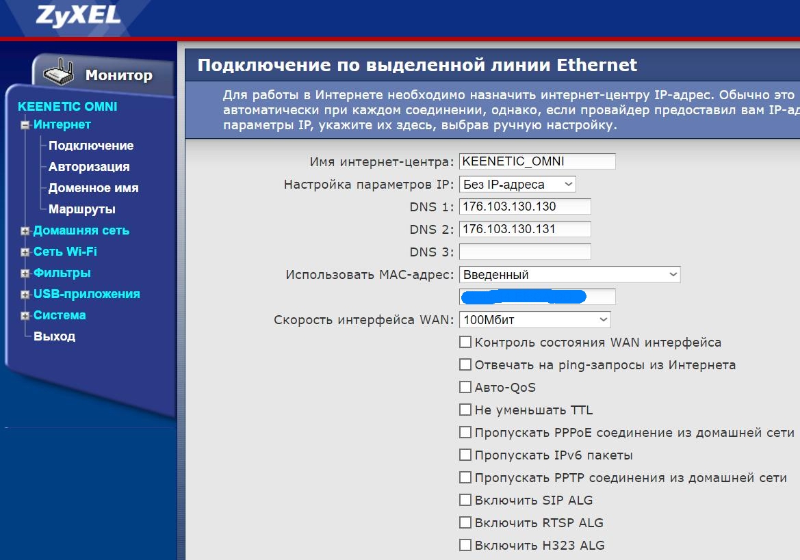Screen dimensions: 800x560
Task: Expand the Фильтры menu section
Action: click(25, 274)
